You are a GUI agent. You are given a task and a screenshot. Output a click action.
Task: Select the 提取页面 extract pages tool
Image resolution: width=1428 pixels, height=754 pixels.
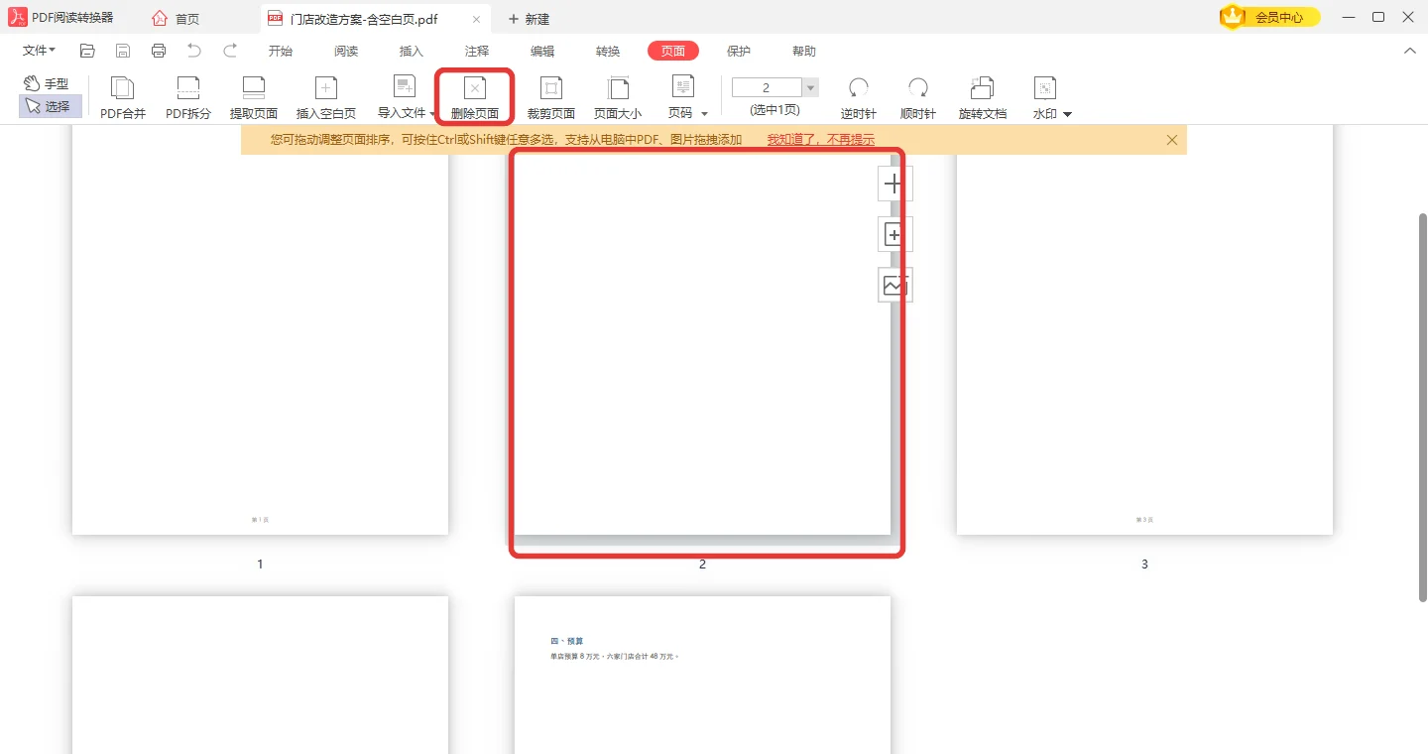pyautogui.click(x=254, y=98)
